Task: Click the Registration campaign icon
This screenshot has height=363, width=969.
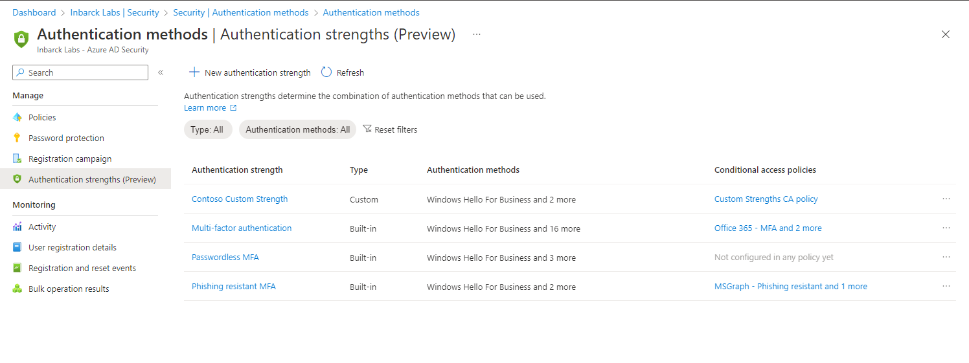Action: 17,159
